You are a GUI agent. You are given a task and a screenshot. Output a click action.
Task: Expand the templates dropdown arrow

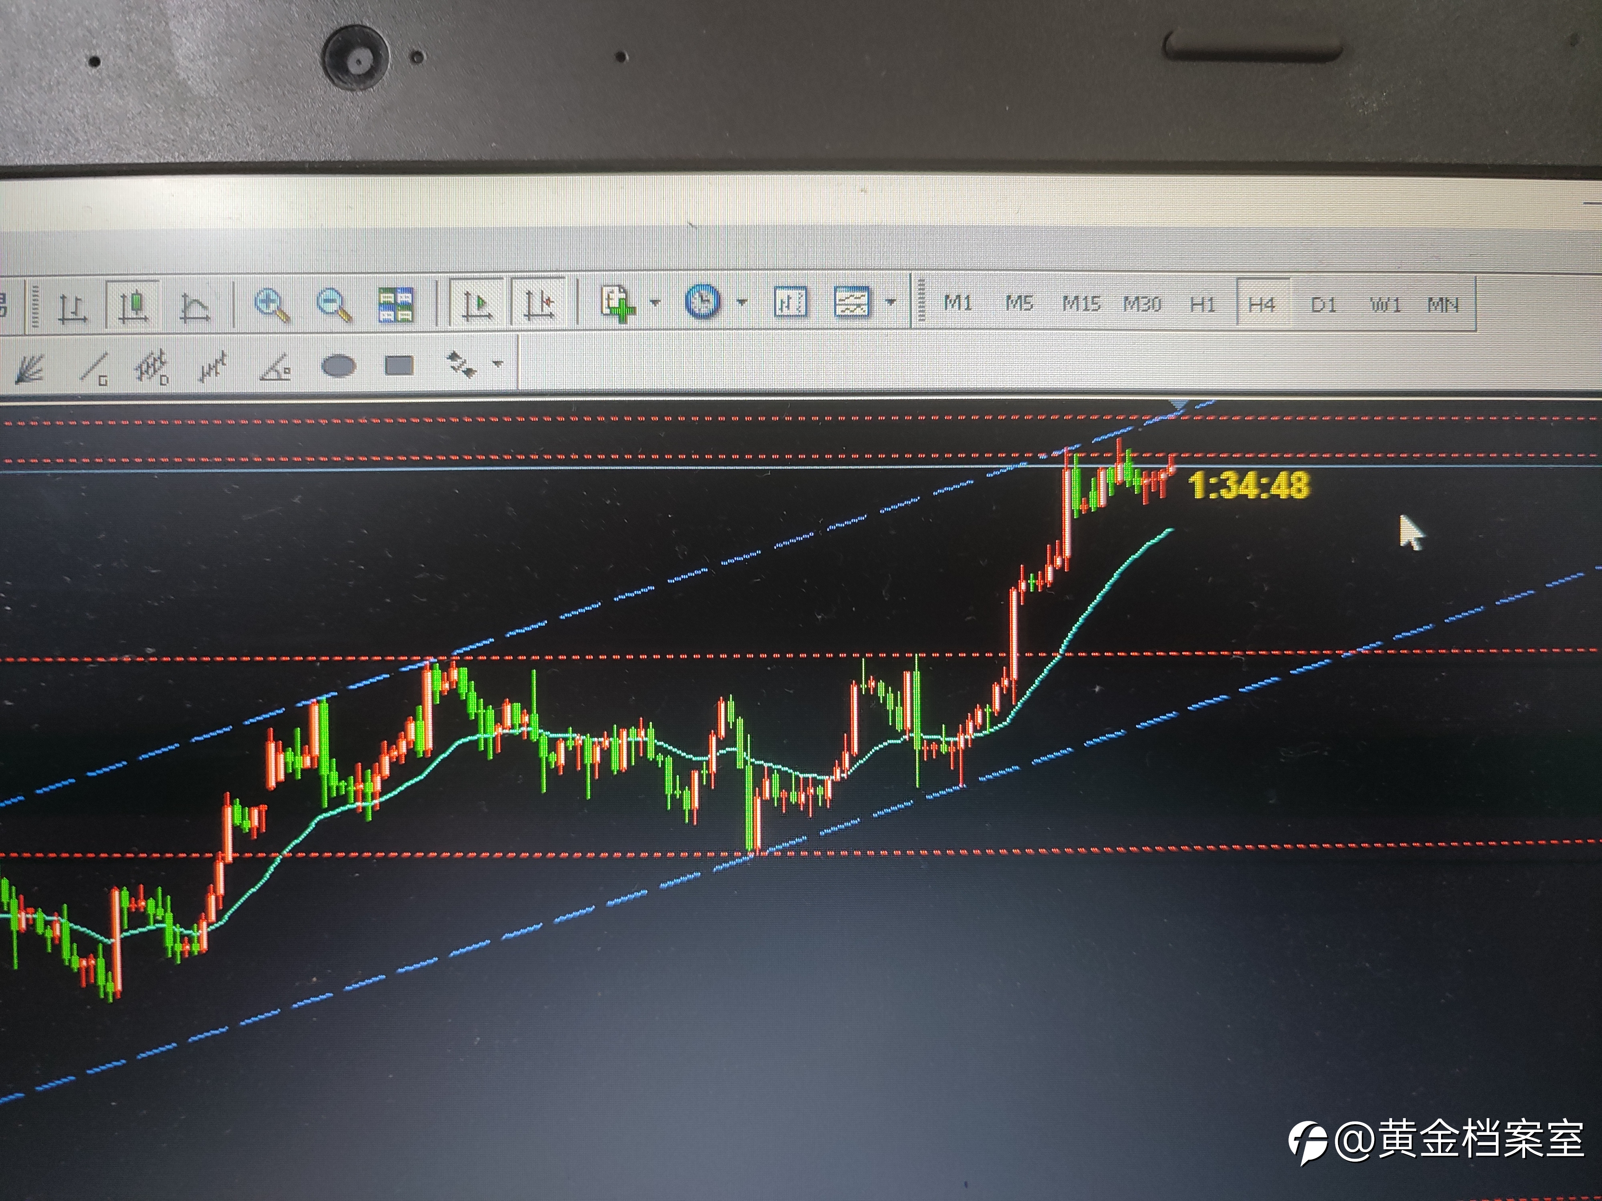point(891,303)
